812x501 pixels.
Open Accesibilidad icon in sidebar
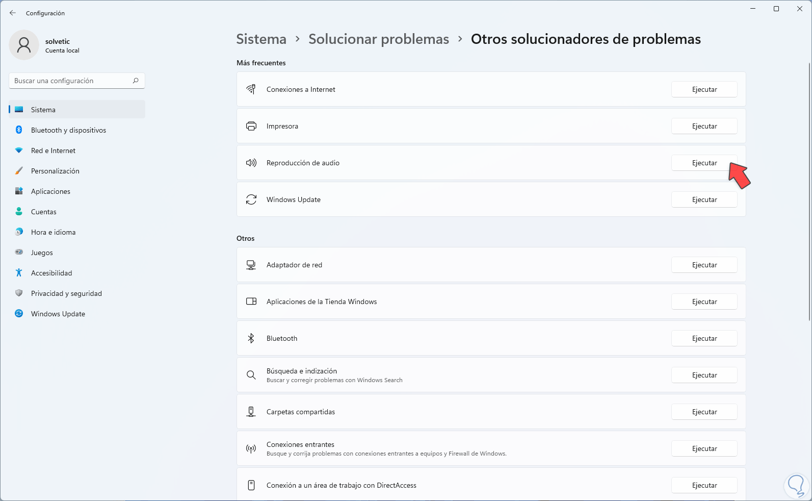(x=19, y=273)
